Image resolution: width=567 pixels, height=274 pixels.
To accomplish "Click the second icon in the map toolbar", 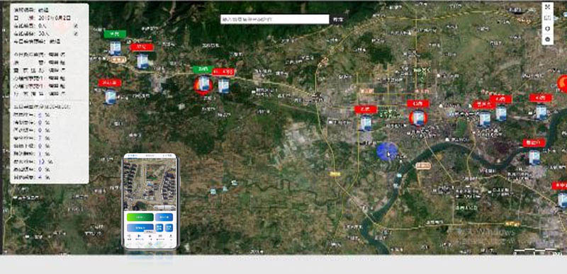I will pyautogui.click(x=547, y=18).
